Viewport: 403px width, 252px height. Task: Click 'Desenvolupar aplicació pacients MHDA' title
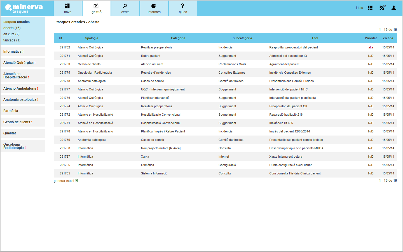tap(296, 148)
